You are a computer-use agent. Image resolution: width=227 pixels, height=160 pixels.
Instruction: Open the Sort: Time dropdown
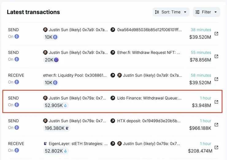tap(171, 12)
